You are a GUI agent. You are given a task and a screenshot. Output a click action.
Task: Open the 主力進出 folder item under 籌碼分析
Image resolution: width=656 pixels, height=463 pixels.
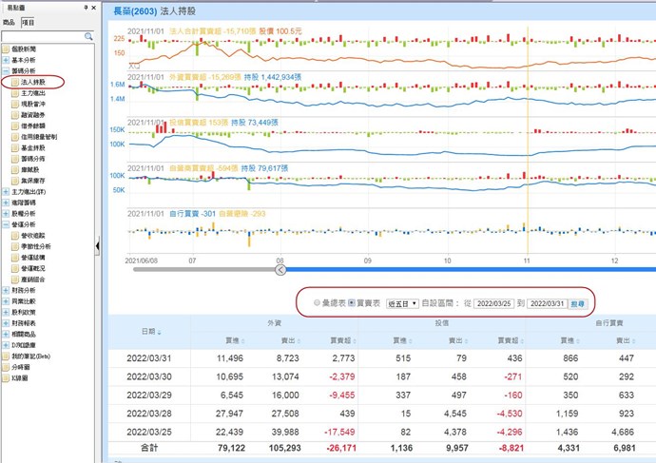click(x=34, y=94)
